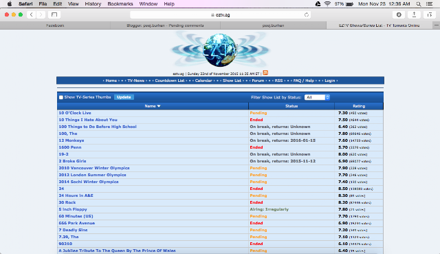Open the 12 Monkeys show link
The height and width of the screenshot is (254, 440).
(71, 140)
